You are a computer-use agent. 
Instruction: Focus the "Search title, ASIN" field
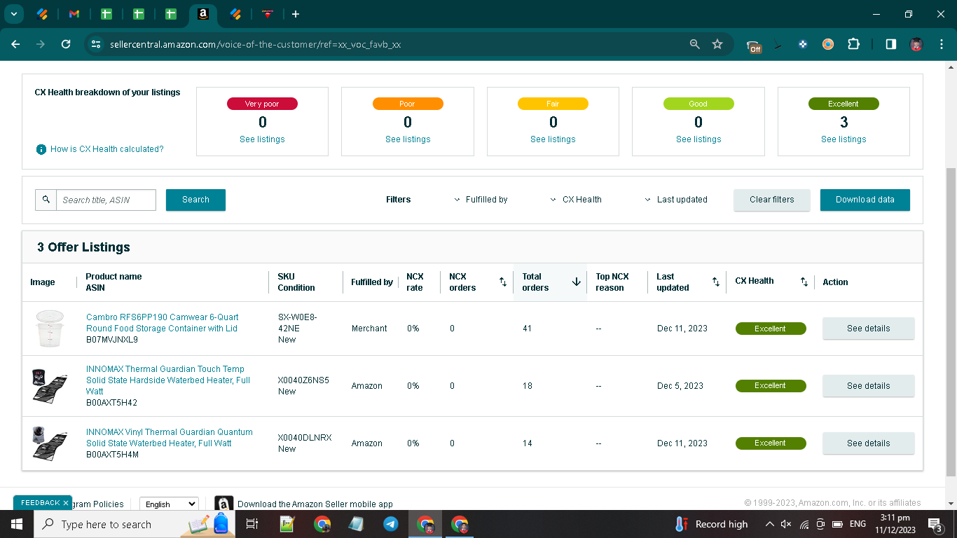(x=106, y=200)
